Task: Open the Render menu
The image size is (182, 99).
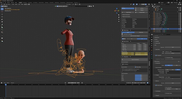Action: (x=8, y=2)
